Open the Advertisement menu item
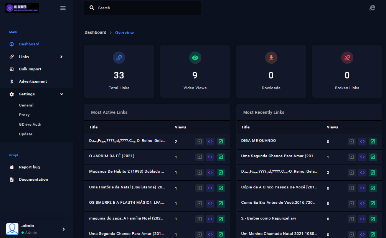The height and width of the screenshot is (238, 386). (33, 82)
